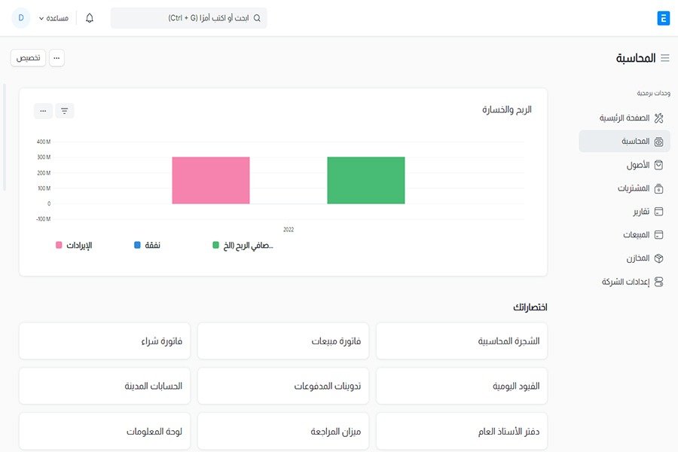The image size is (678, 452).
Task: Click the chart filter icon
Action: 64,111
